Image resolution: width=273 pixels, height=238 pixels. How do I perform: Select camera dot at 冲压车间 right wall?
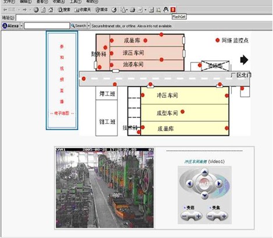point(226,95)
